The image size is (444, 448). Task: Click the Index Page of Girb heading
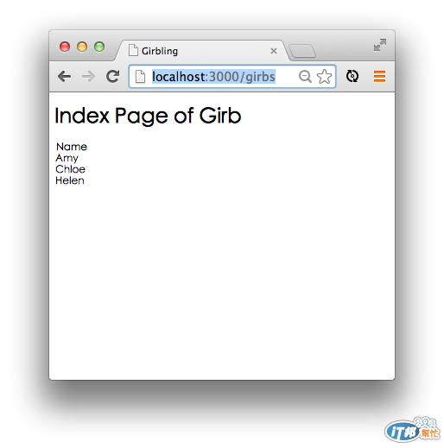148,116
